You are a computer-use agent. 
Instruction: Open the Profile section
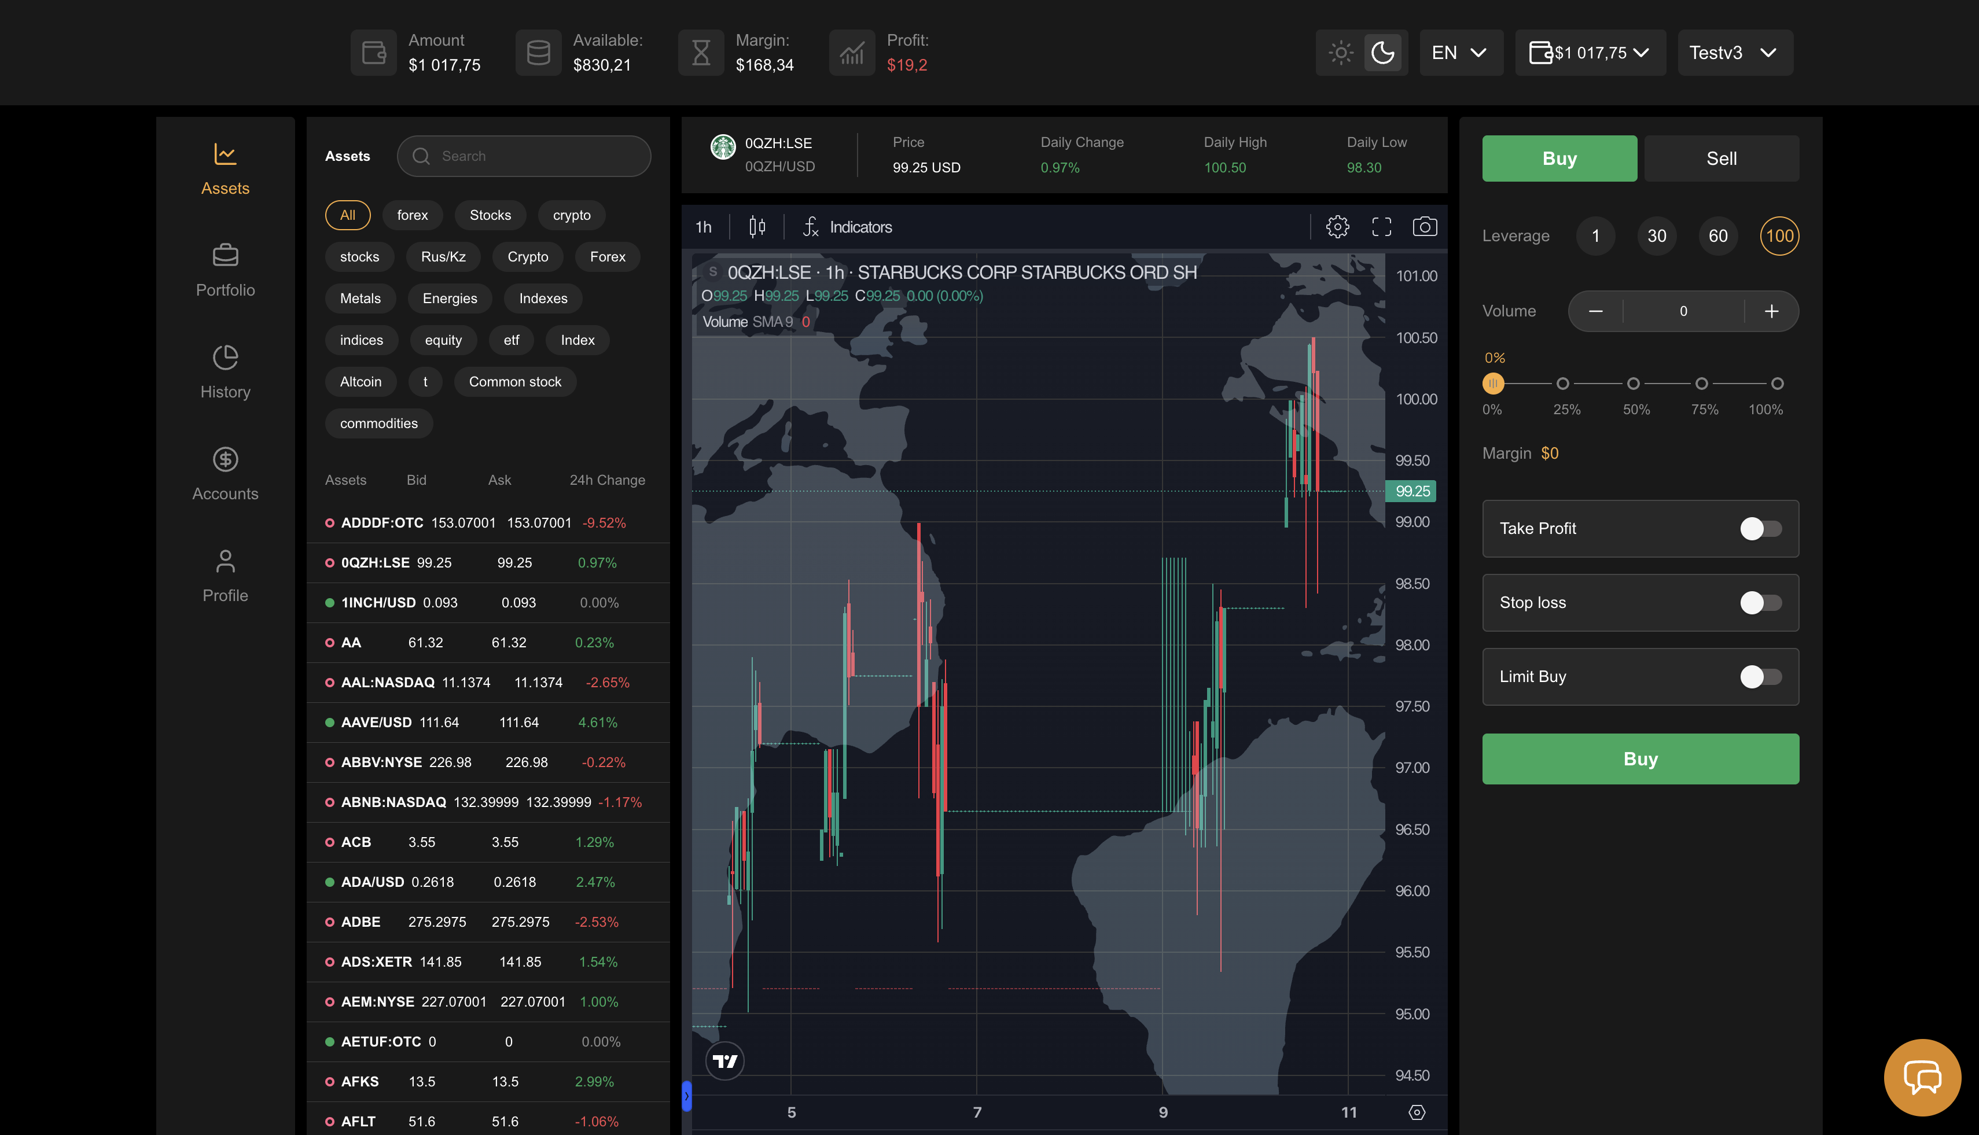[225, 574]
